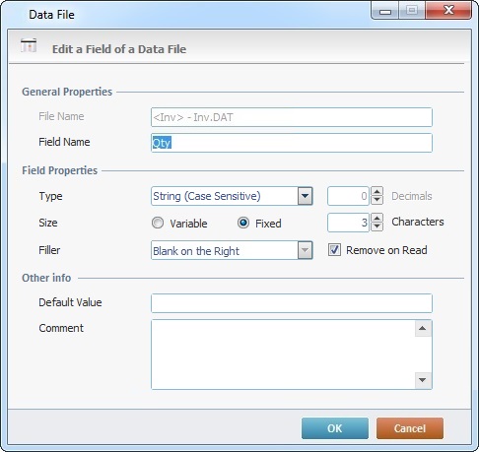Open the Type dropdown arrow

305,196
